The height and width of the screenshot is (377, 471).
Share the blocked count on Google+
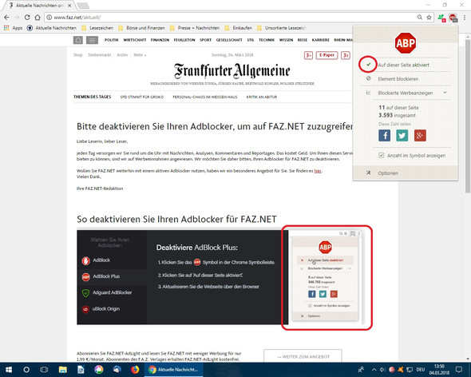coord(420,136)
